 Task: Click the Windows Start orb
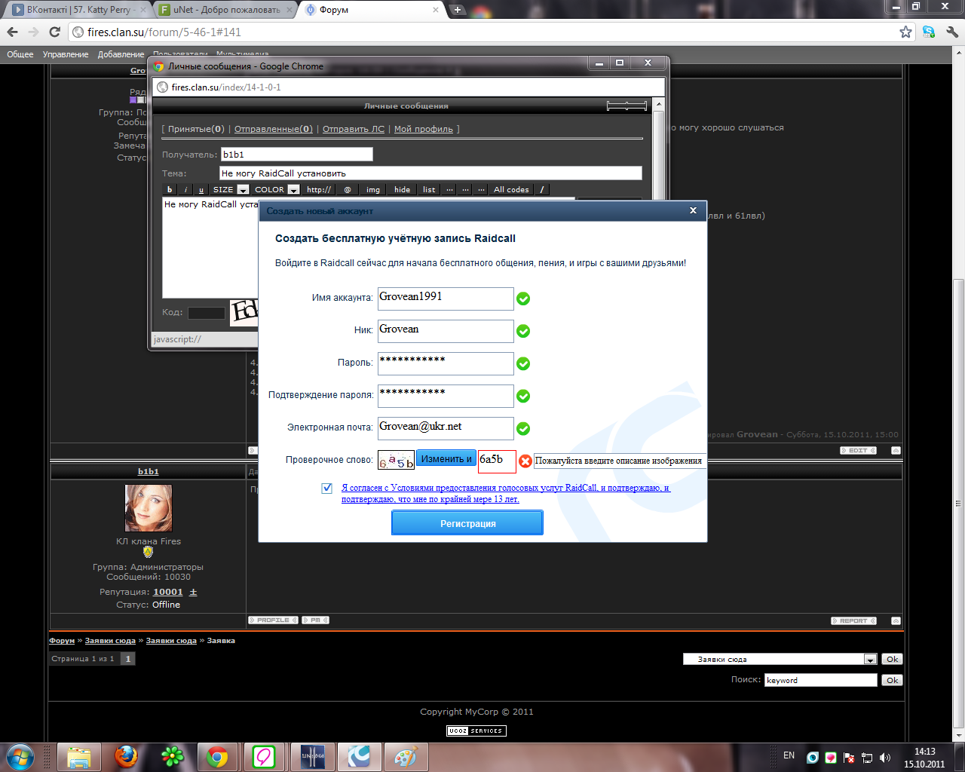[x=20, y=756]
